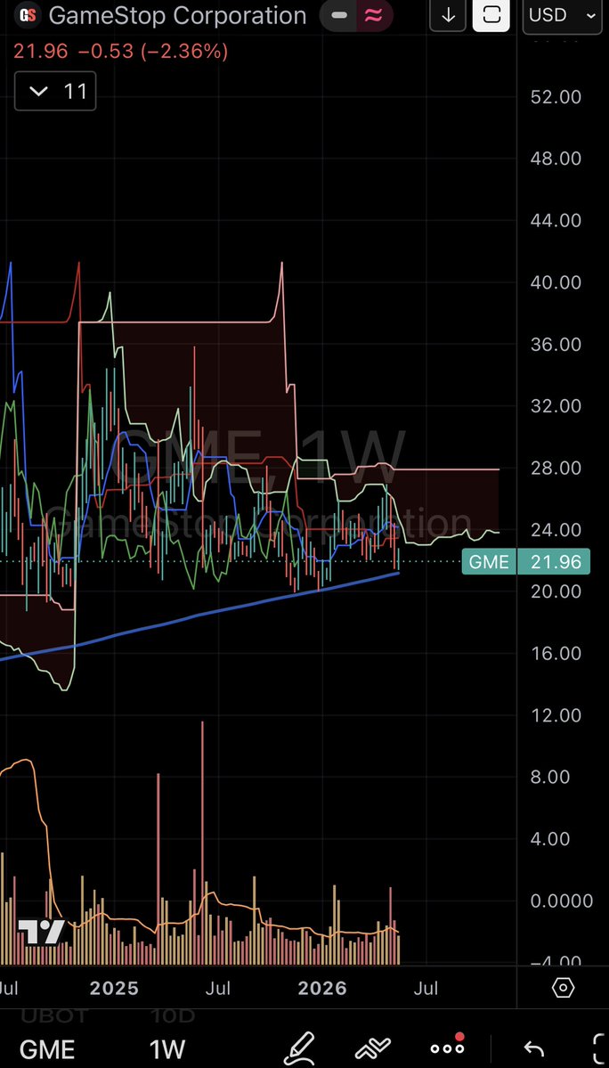
Task: Tap the TradingView logo on chart
Action: click(x=41, y=931)
